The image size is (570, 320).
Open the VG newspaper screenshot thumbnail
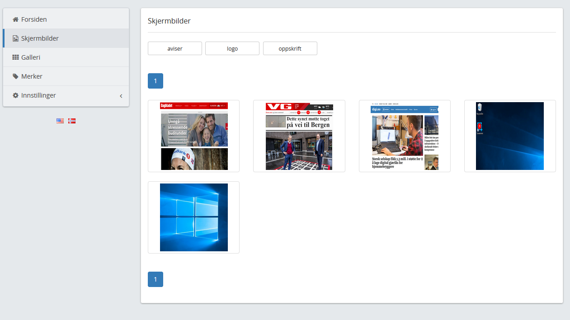tap(299, 136)
